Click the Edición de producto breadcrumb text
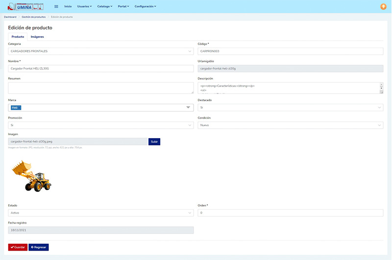 coord(62,17)
